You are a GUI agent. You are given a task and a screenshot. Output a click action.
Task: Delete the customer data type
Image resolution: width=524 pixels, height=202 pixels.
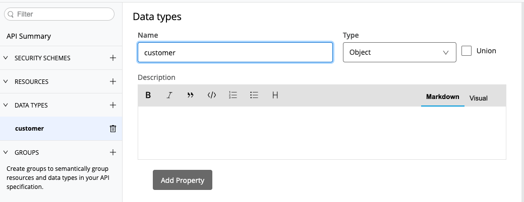tap(113, 129)
